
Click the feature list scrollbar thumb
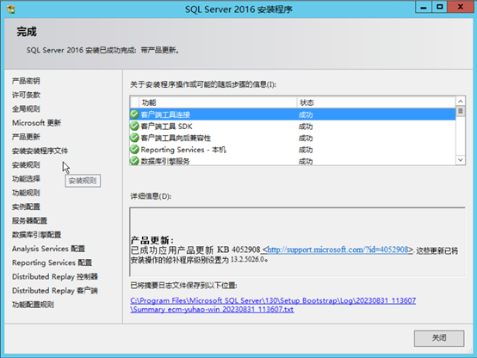(x=461, y=111)
